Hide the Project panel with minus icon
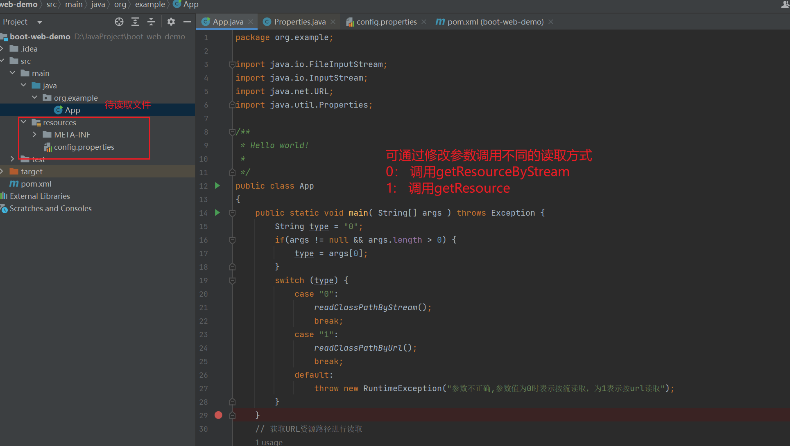The width and height of the screenshot is (790, 446). pos(187,22)
